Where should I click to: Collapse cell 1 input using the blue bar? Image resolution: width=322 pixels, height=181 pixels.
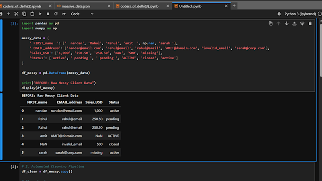pos(1,55)
